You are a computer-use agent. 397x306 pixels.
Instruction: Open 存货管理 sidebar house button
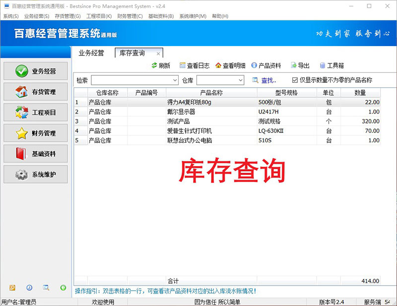(x=35, y=92)
